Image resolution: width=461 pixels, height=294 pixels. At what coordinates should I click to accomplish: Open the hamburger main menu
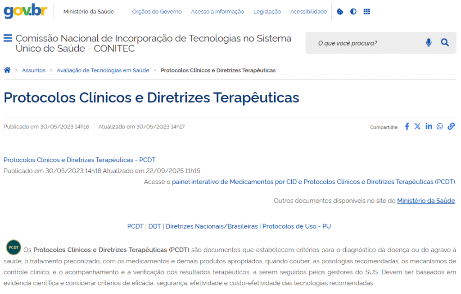click(x=8, y=38)
